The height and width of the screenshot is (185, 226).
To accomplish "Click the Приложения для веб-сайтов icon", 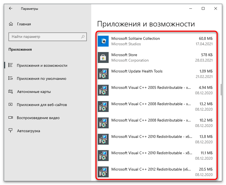I will [x=11, y=105].
